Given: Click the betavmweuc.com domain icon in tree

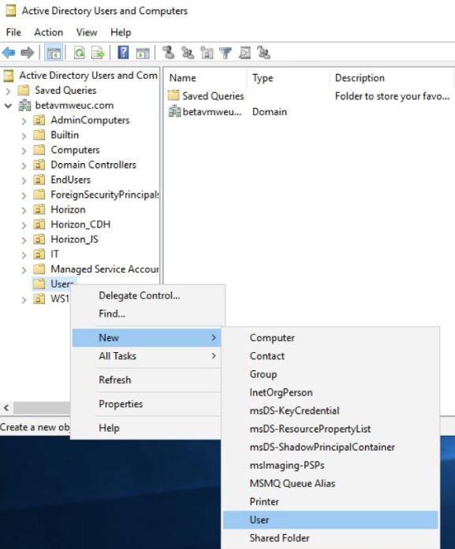Looking at the screenshot, I should pyautogui.click(x=24, y=105).
